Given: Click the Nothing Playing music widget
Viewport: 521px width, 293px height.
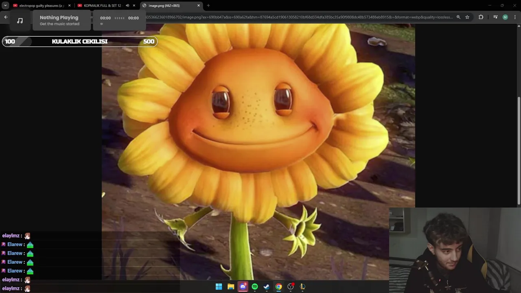Looking at the screenshot, I should tap(61, 20).
